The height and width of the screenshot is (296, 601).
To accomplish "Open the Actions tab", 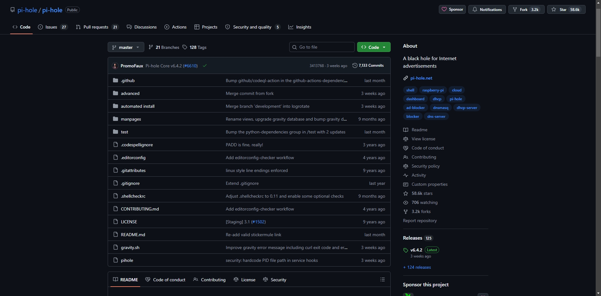I will [176, 27].
